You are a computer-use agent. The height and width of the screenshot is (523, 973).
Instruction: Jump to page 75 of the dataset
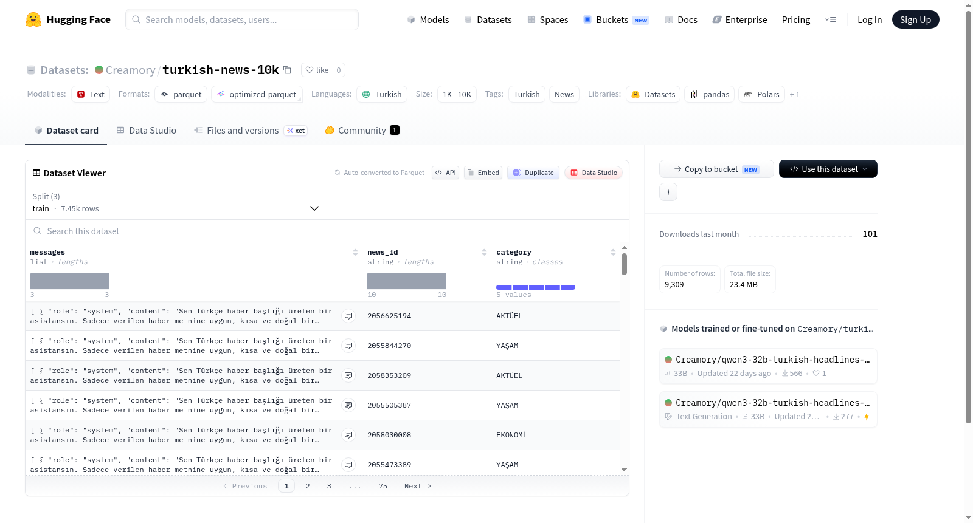click(383, 486)
